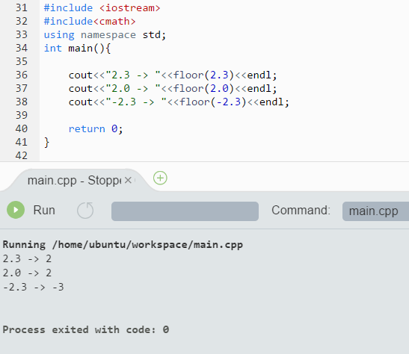
Task: Close the main.cpp - Stopped tab
Action: [128, 180]
